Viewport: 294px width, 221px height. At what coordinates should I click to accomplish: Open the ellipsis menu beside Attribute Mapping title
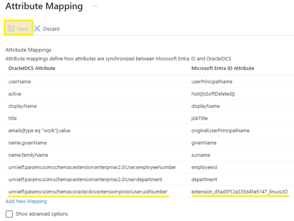tap(95, 6)
